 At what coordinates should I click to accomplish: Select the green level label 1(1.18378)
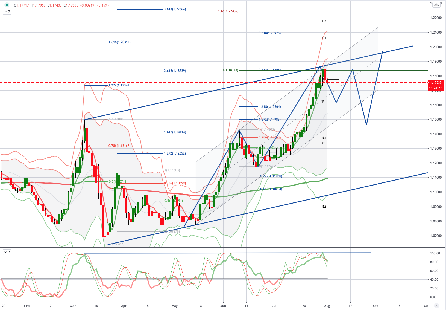pyautogui.click(x=230, y=70)
